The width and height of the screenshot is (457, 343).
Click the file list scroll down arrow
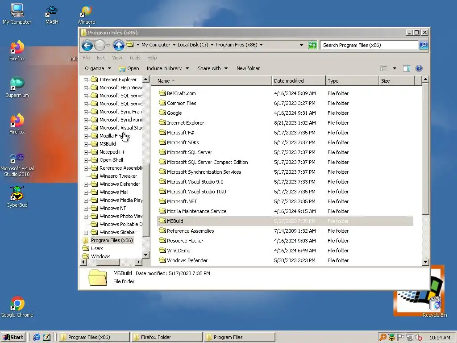(425, 262)
